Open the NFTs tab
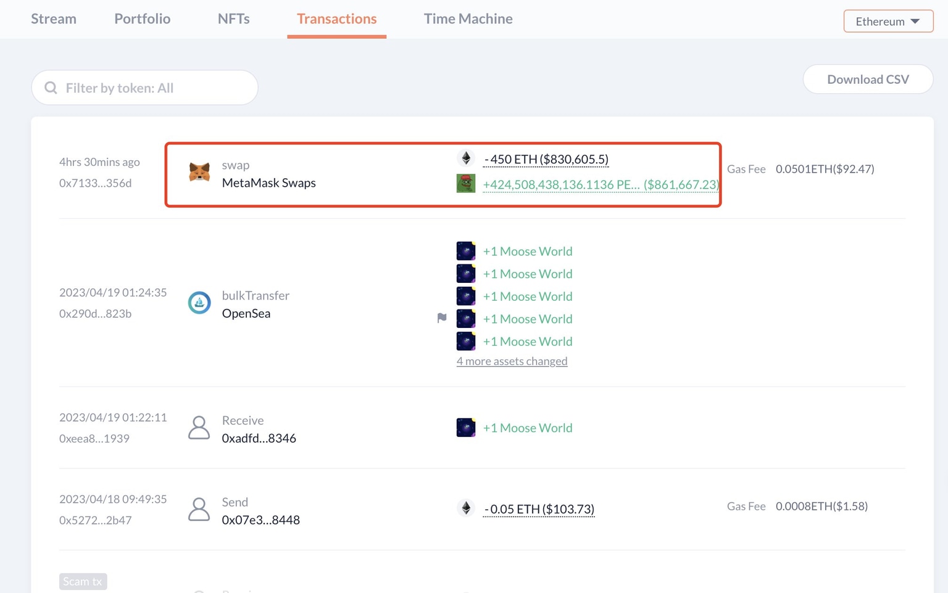 [x=233, y=18]
